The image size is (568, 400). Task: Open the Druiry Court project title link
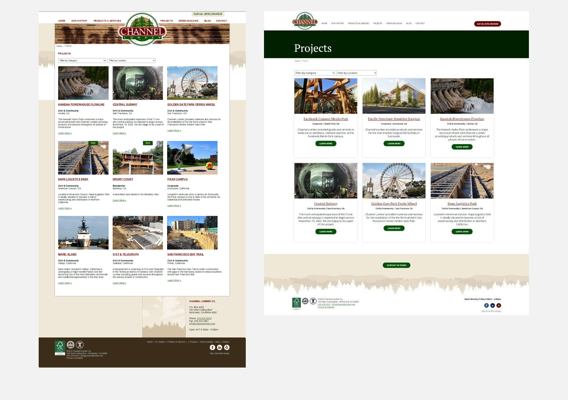click(x=123, y=180)
